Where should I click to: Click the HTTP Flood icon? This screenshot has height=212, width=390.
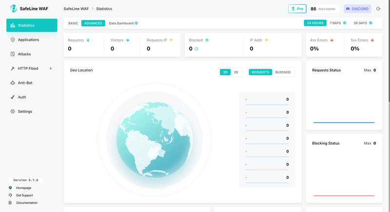[13, 68]
